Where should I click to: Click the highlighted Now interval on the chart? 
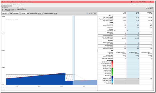click(x=74, y=50)
